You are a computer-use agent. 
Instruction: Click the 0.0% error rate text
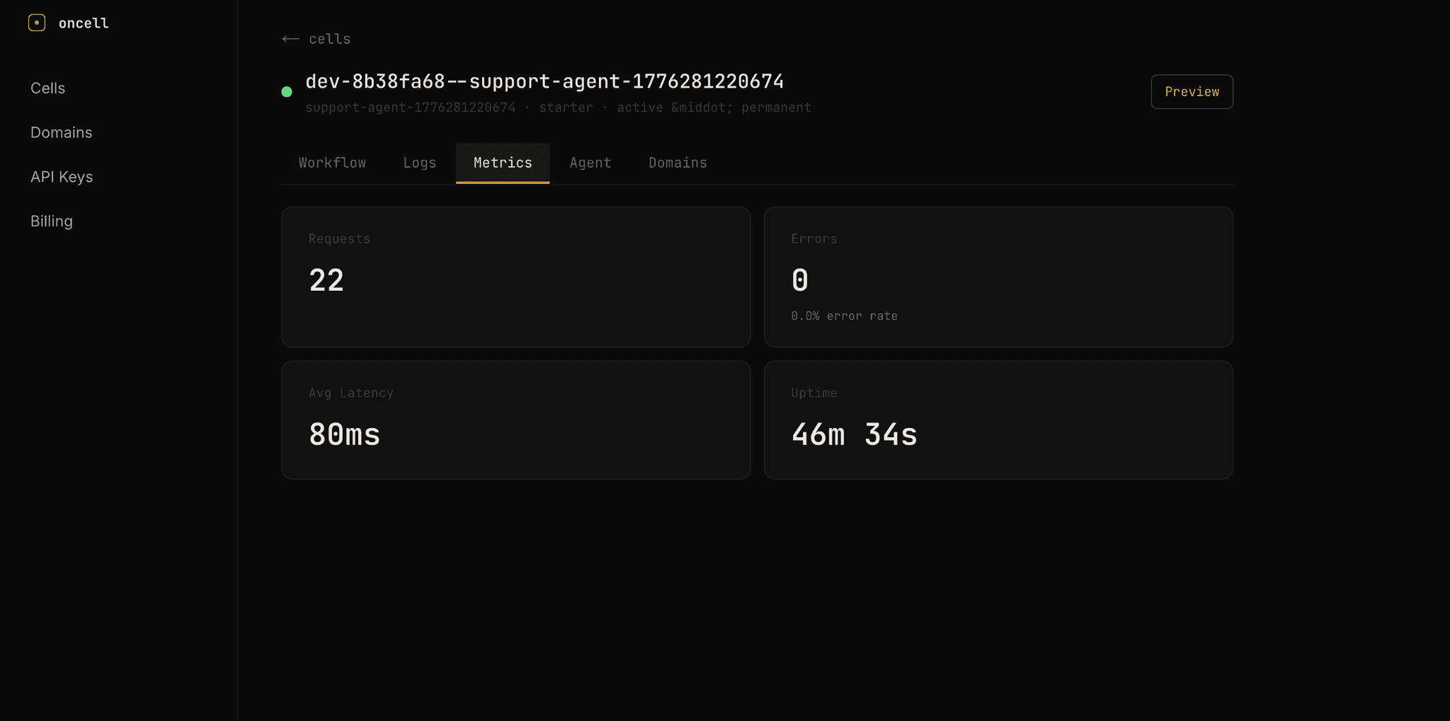[844, 316]
